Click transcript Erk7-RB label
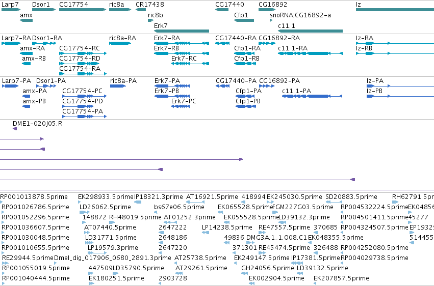 pyautogui.click(x=166, y=48)
